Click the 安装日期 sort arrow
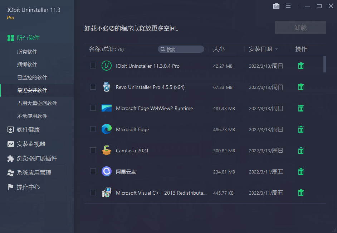 click(x=277, y=49)
